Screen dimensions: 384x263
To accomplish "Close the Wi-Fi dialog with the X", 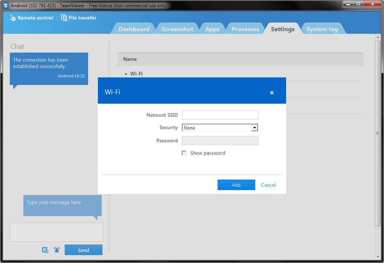I will [x=272, y=92].
